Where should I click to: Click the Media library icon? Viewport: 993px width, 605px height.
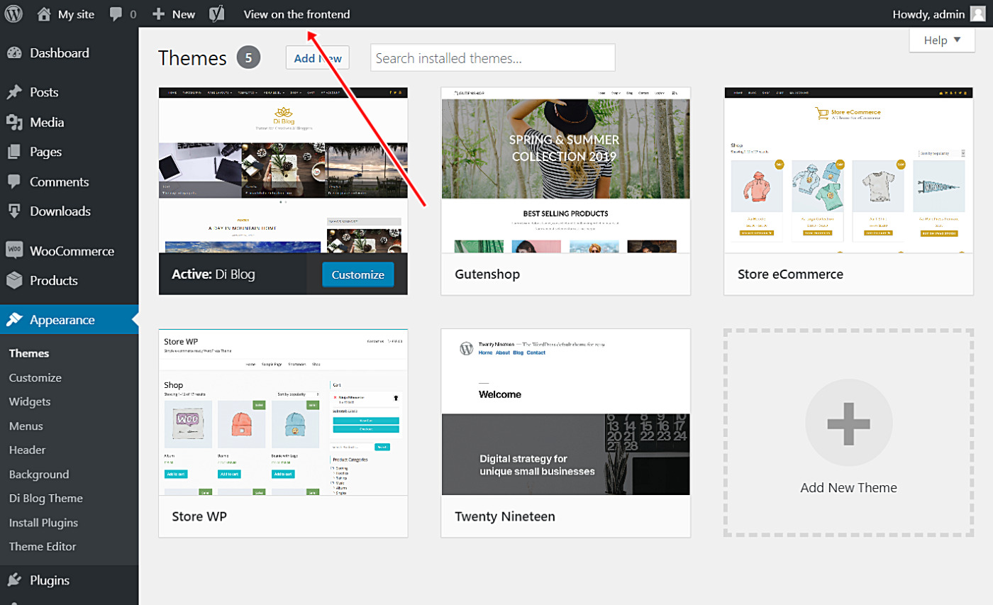(14, 122)
